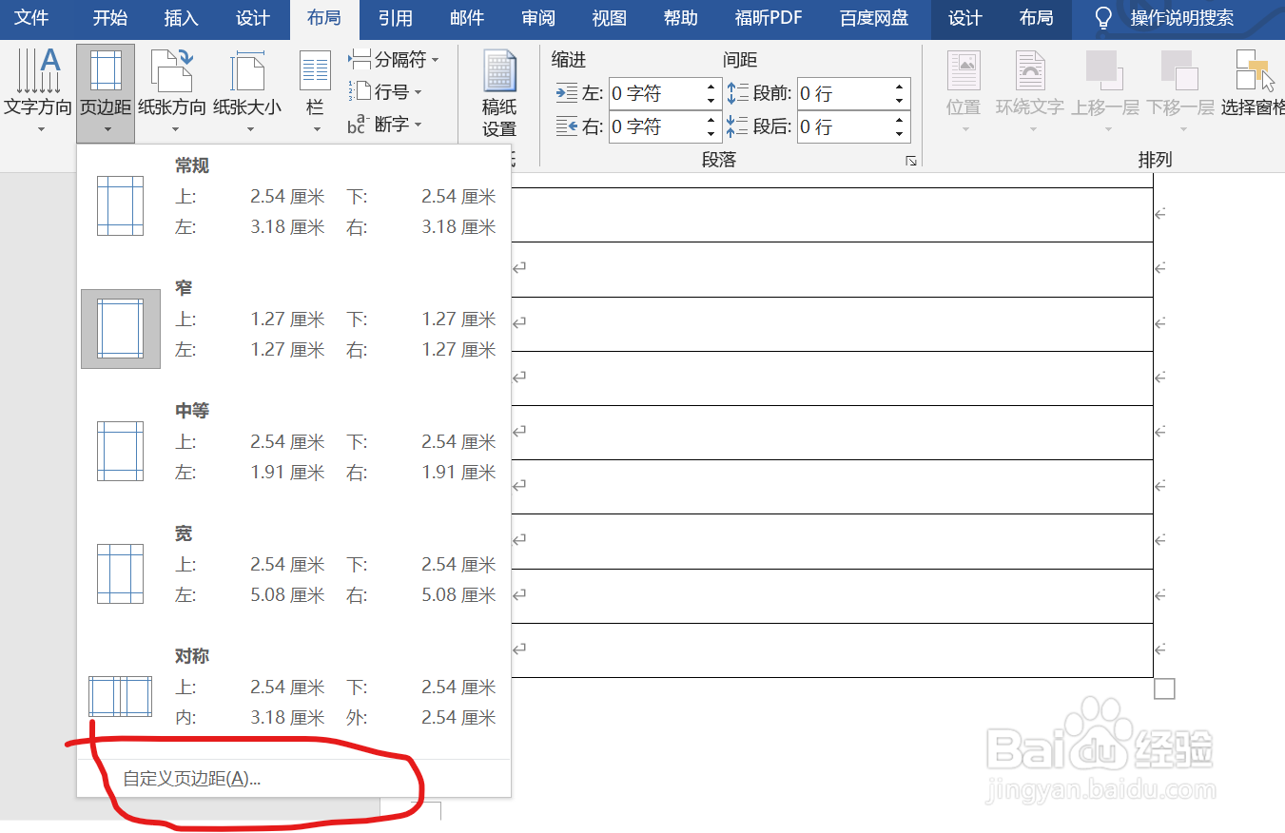The image size is (1285, 833).
Task: Switch to the 百度网盘 tab
Action: 874,18
